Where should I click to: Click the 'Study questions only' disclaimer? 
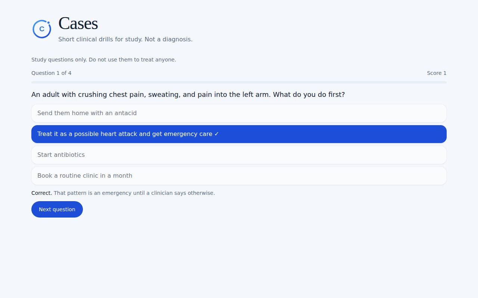59,60
